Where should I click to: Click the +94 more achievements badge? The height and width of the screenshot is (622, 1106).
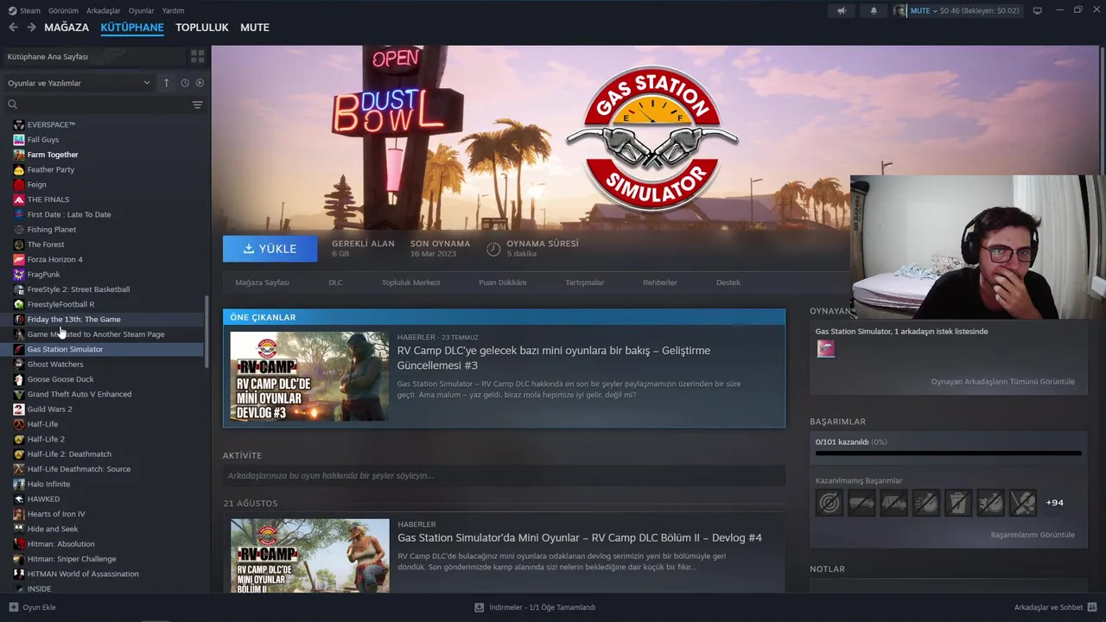tap(1055, 503)
